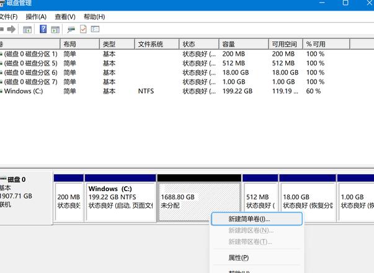Click the grayed 新建带区卷(T)... entry

[x=257, y=242]
